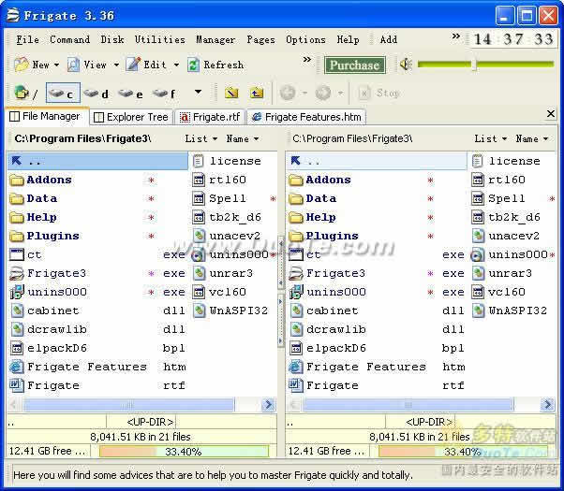Open the Command menu
This screenshot has width=564, height=491.
coord(69,39)
